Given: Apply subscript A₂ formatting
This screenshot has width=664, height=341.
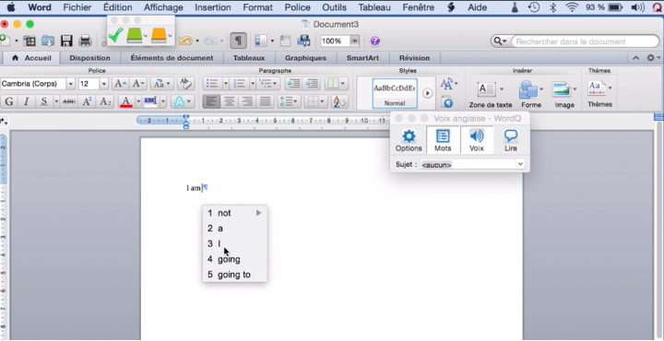Looking at the screenshot, I should pyautogui.click(x=104, y=101).
